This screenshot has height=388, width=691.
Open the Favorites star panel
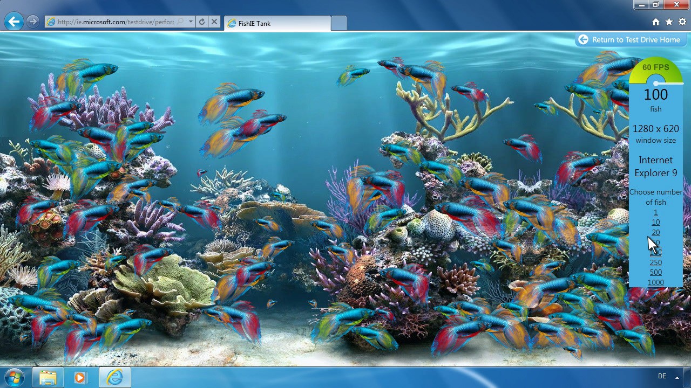click(x=669, y=22)
